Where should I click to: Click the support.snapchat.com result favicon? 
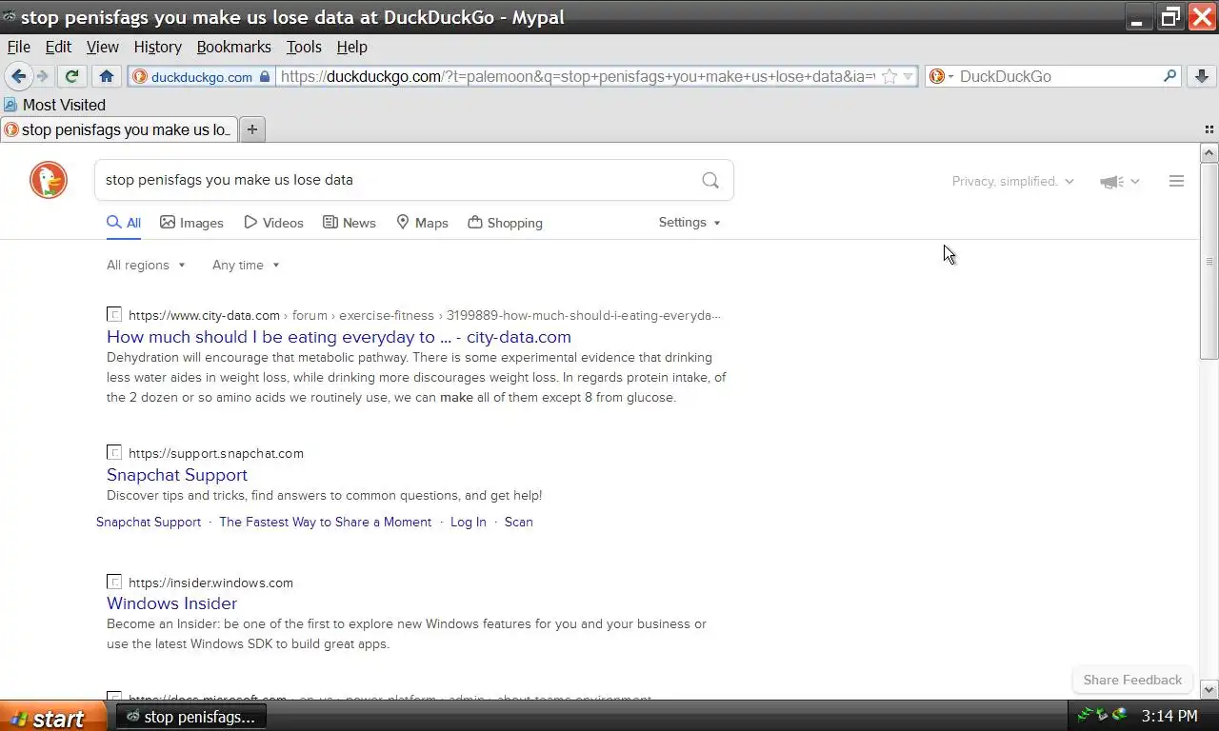click(114, 453)
